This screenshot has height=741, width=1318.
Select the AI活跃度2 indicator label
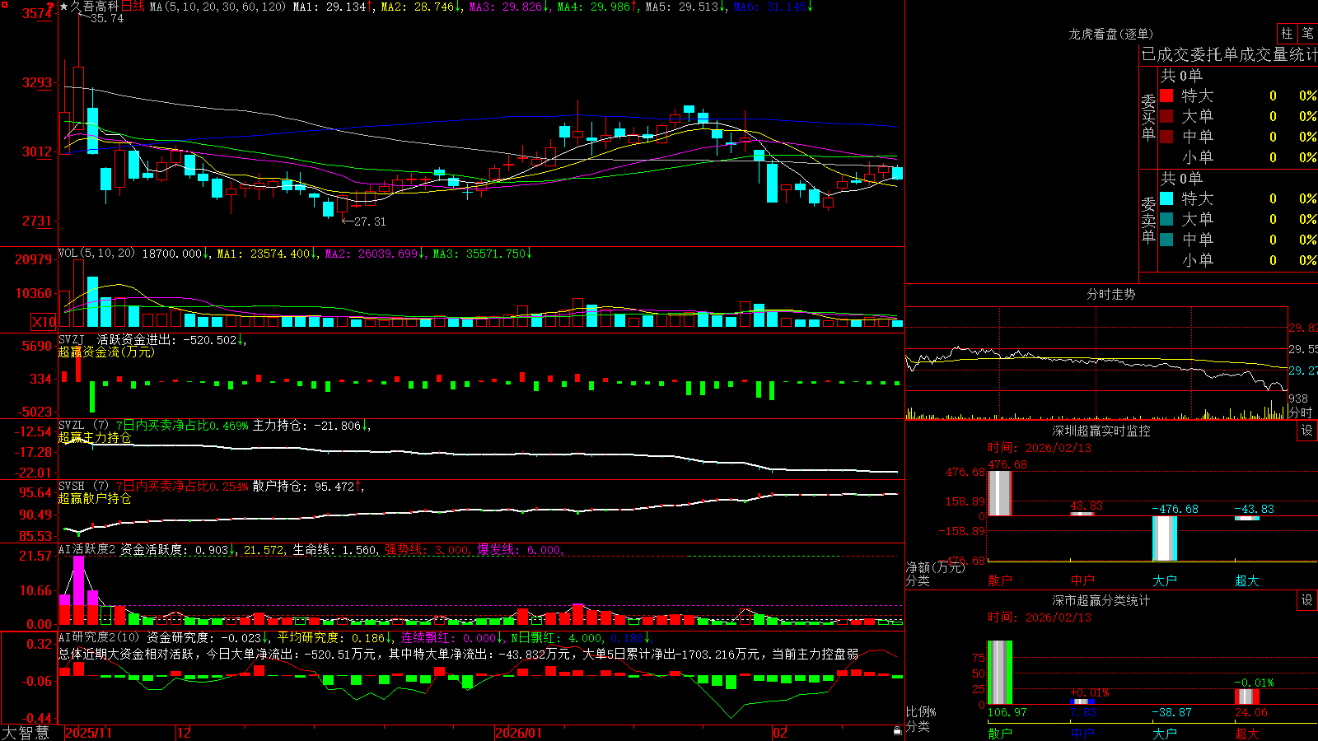[x=87, y=550]
